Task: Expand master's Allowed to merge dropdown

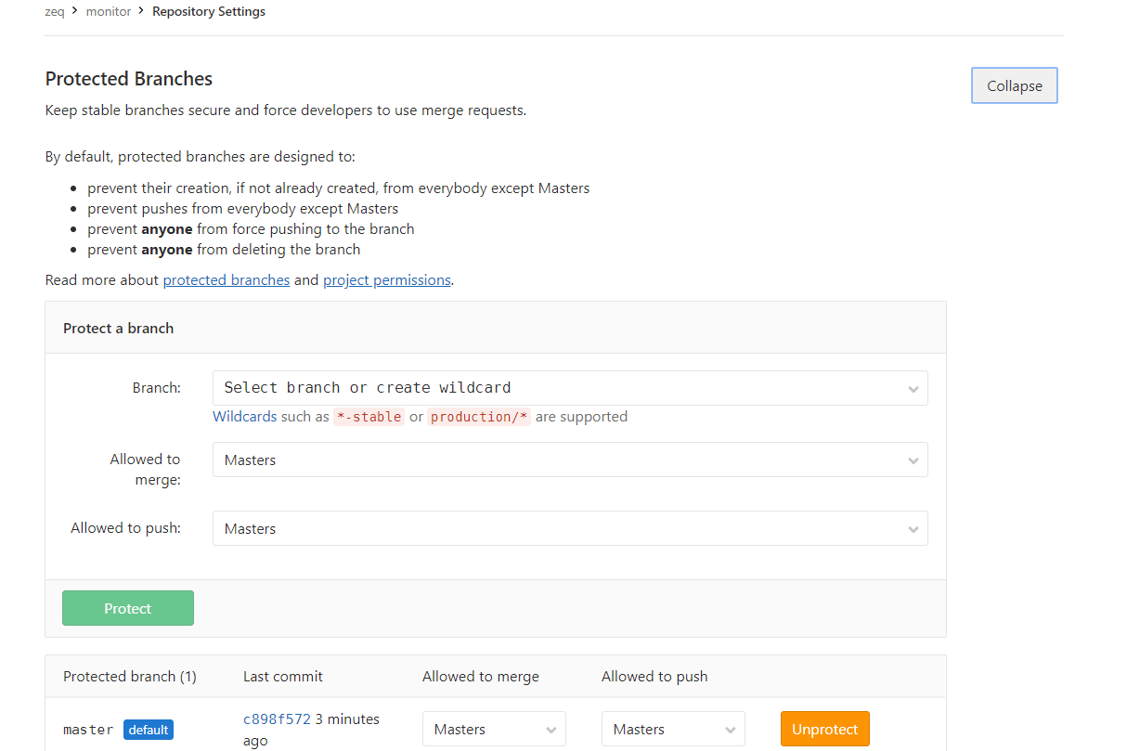Action: coord(494,730)
